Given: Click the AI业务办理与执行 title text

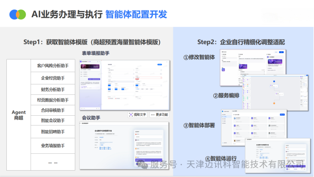Looking at the screenshot, I should tap(67, 15).
